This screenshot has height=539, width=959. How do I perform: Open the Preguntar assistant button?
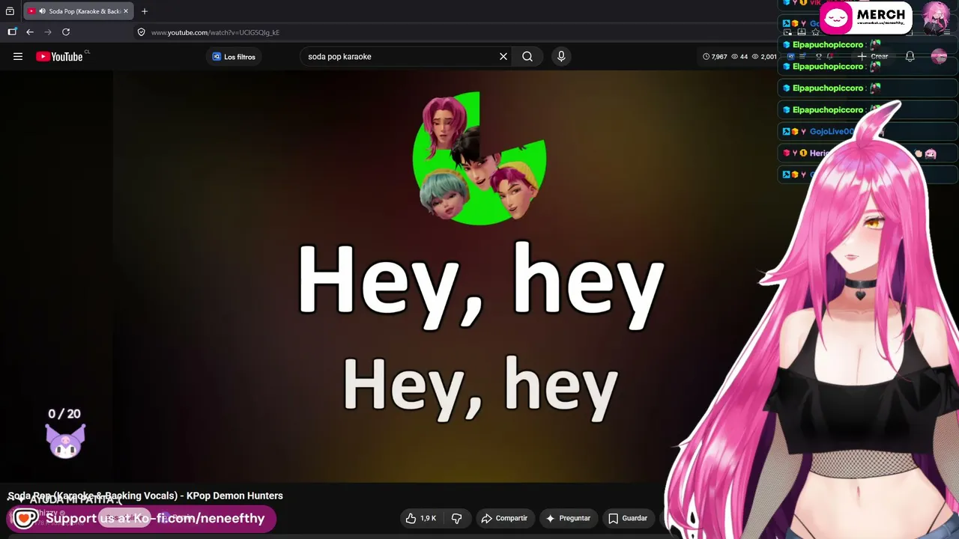[568, 518]
